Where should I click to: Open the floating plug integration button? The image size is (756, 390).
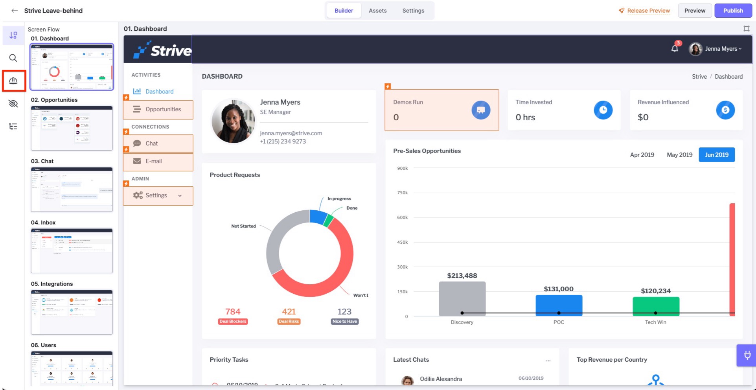[747, 355]
